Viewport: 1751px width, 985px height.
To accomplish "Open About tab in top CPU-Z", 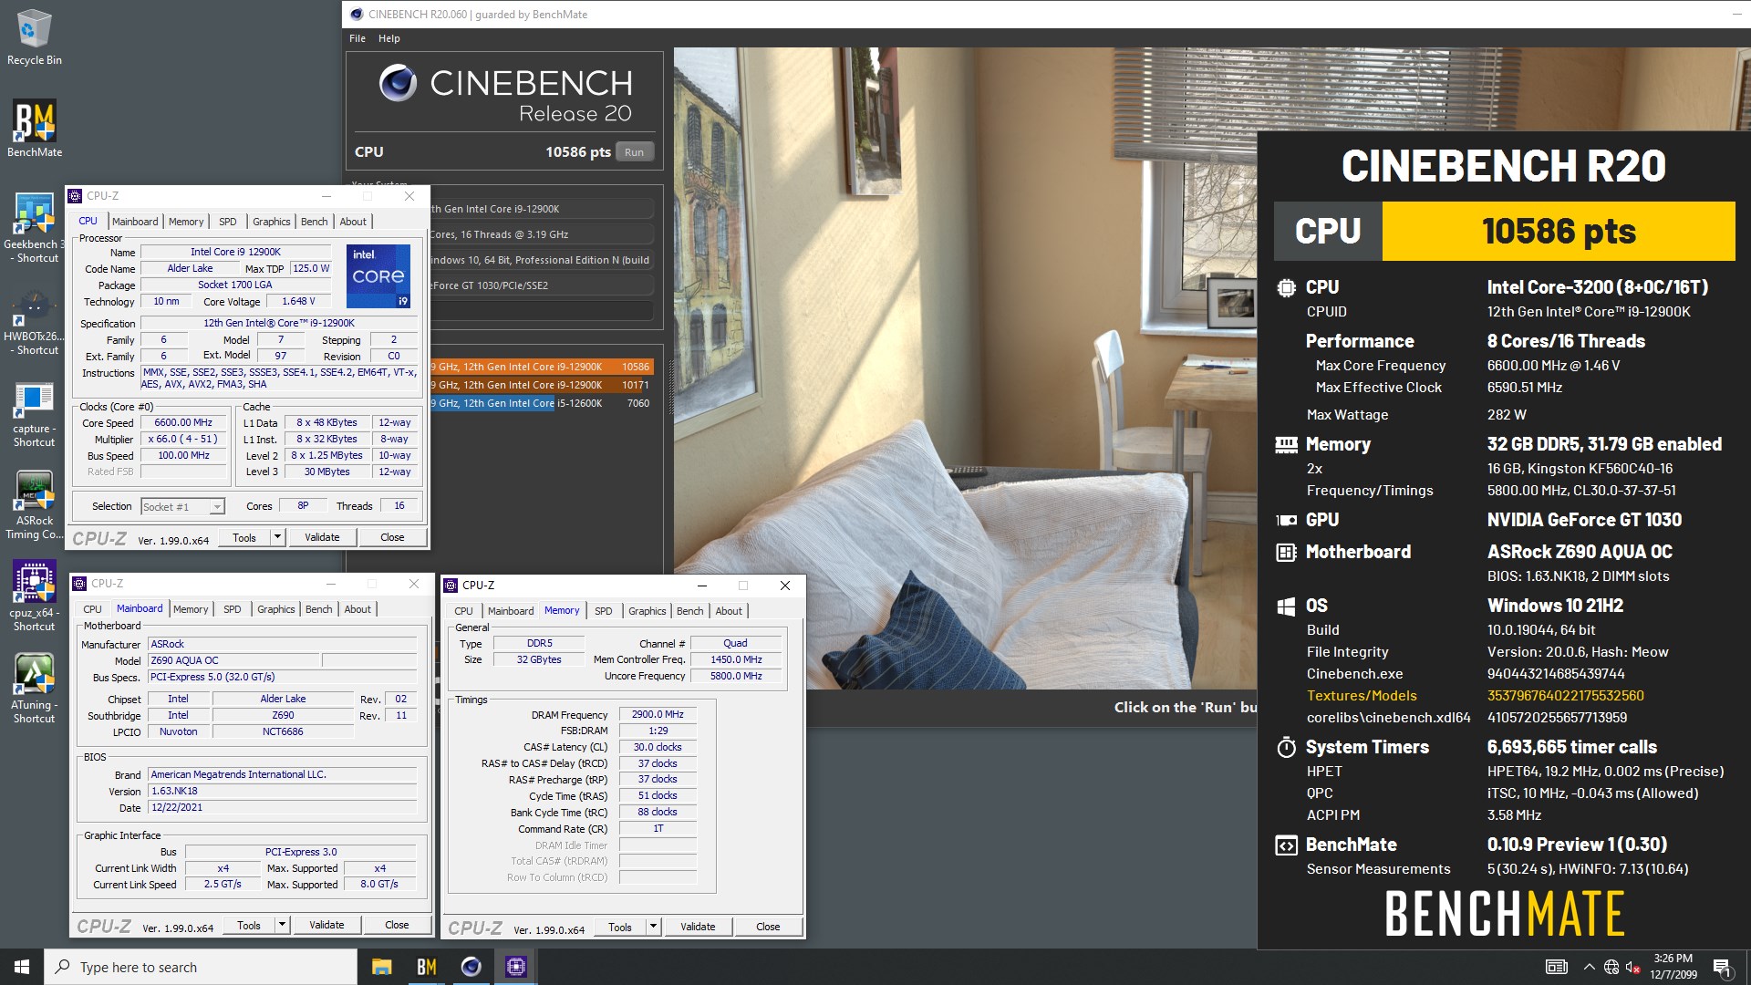I will (x=353, y=222).
